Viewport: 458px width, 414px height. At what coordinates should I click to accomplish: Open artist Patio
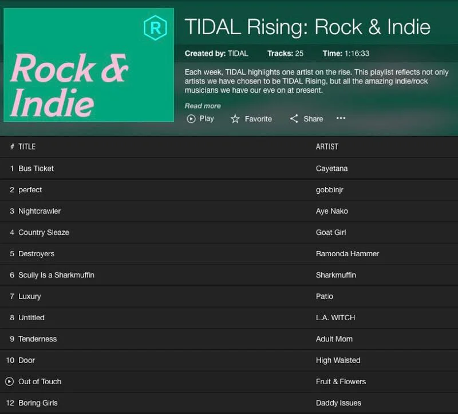324,296
